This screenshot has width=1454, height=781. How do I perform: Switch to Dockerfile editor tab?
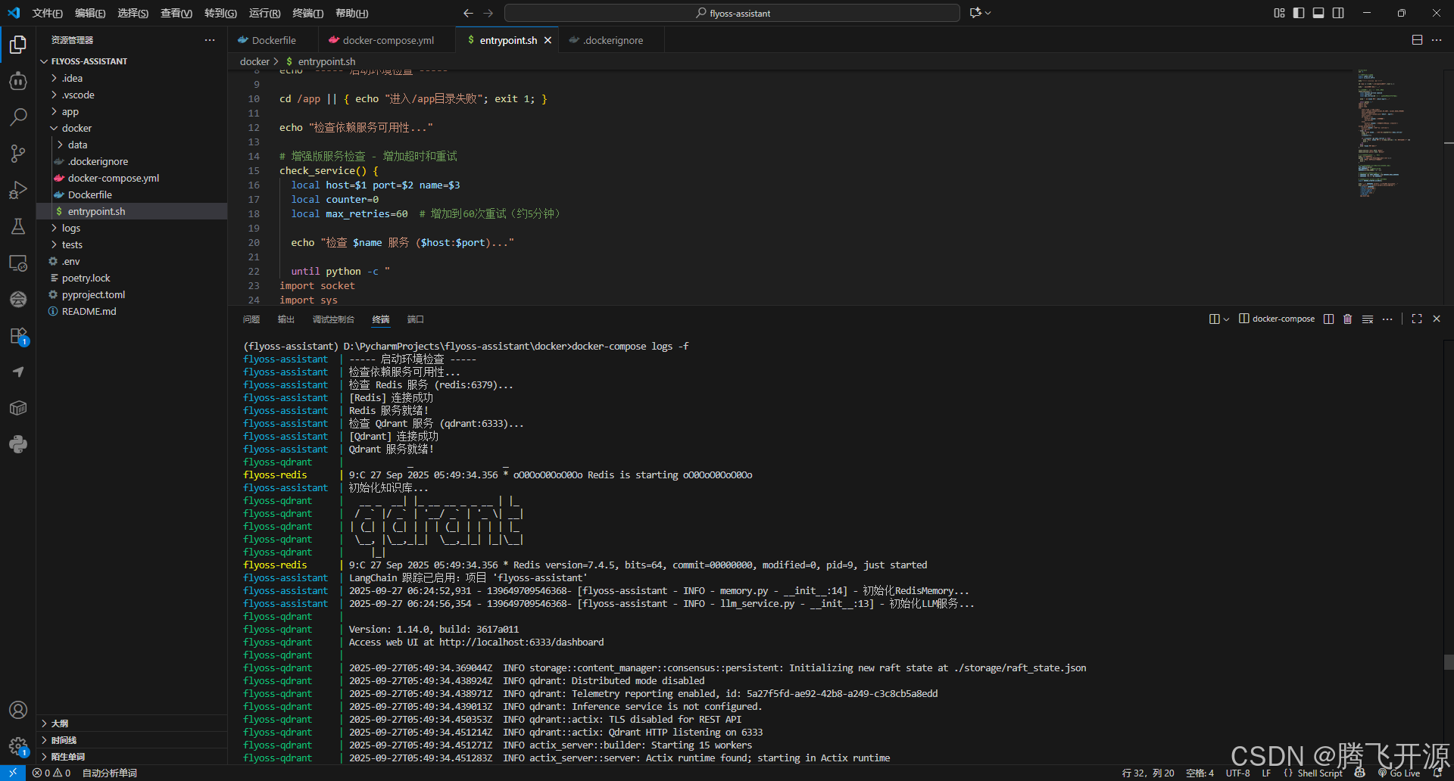[x=273, y=40]
